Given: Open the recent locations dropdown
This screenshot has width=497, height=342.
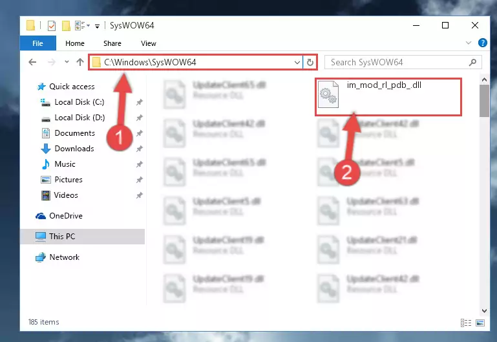Looking at the screenshot, I should pyautogui.click(x=67, y=62).
